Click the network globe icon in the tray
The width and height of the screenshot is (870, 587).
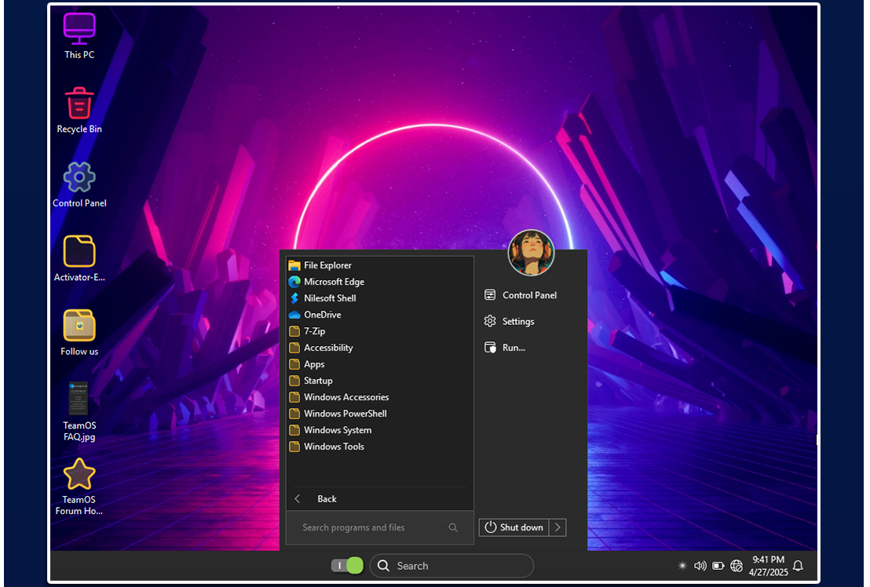click(x=737, y=566)
